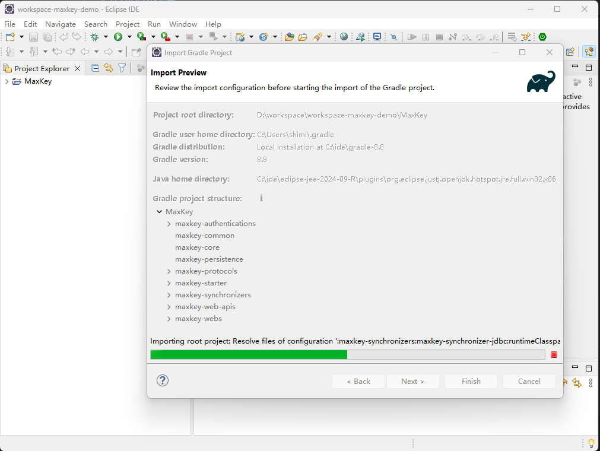Click the Debug bug icon

[x=94, y=37]
